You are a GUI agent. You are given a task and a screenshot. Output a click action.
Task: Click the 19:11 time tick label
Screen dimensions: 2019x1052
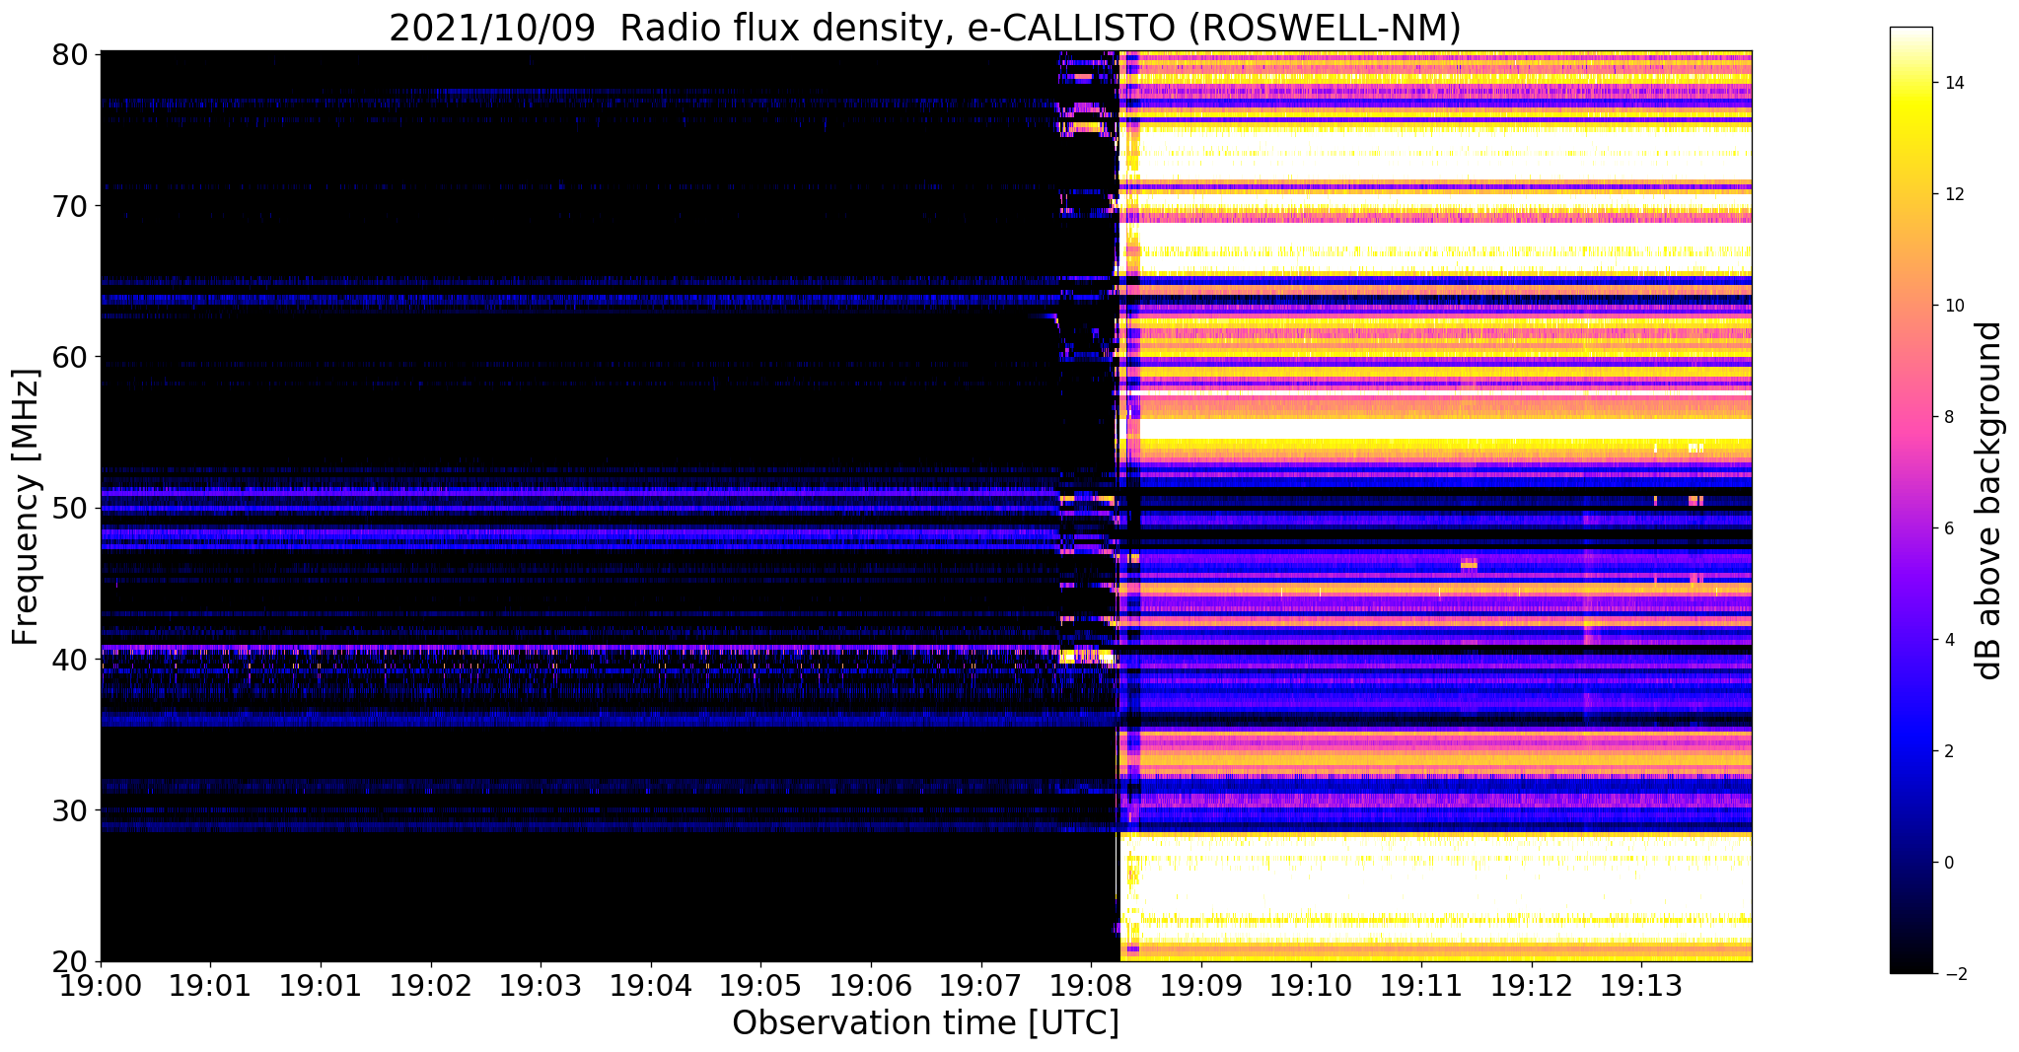point(1421,986)
